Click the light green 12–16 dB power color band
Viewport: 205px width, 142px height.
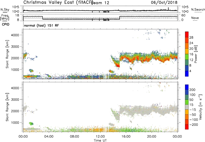pos(187,57)
